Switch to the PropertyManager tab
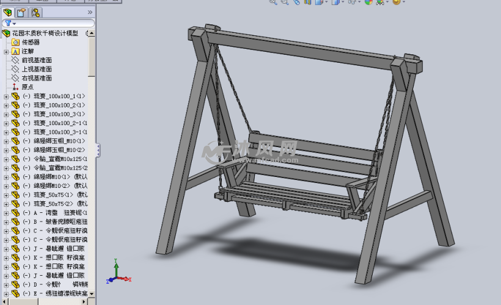Screen dimensions: 501x305 (x=22, y=12)
